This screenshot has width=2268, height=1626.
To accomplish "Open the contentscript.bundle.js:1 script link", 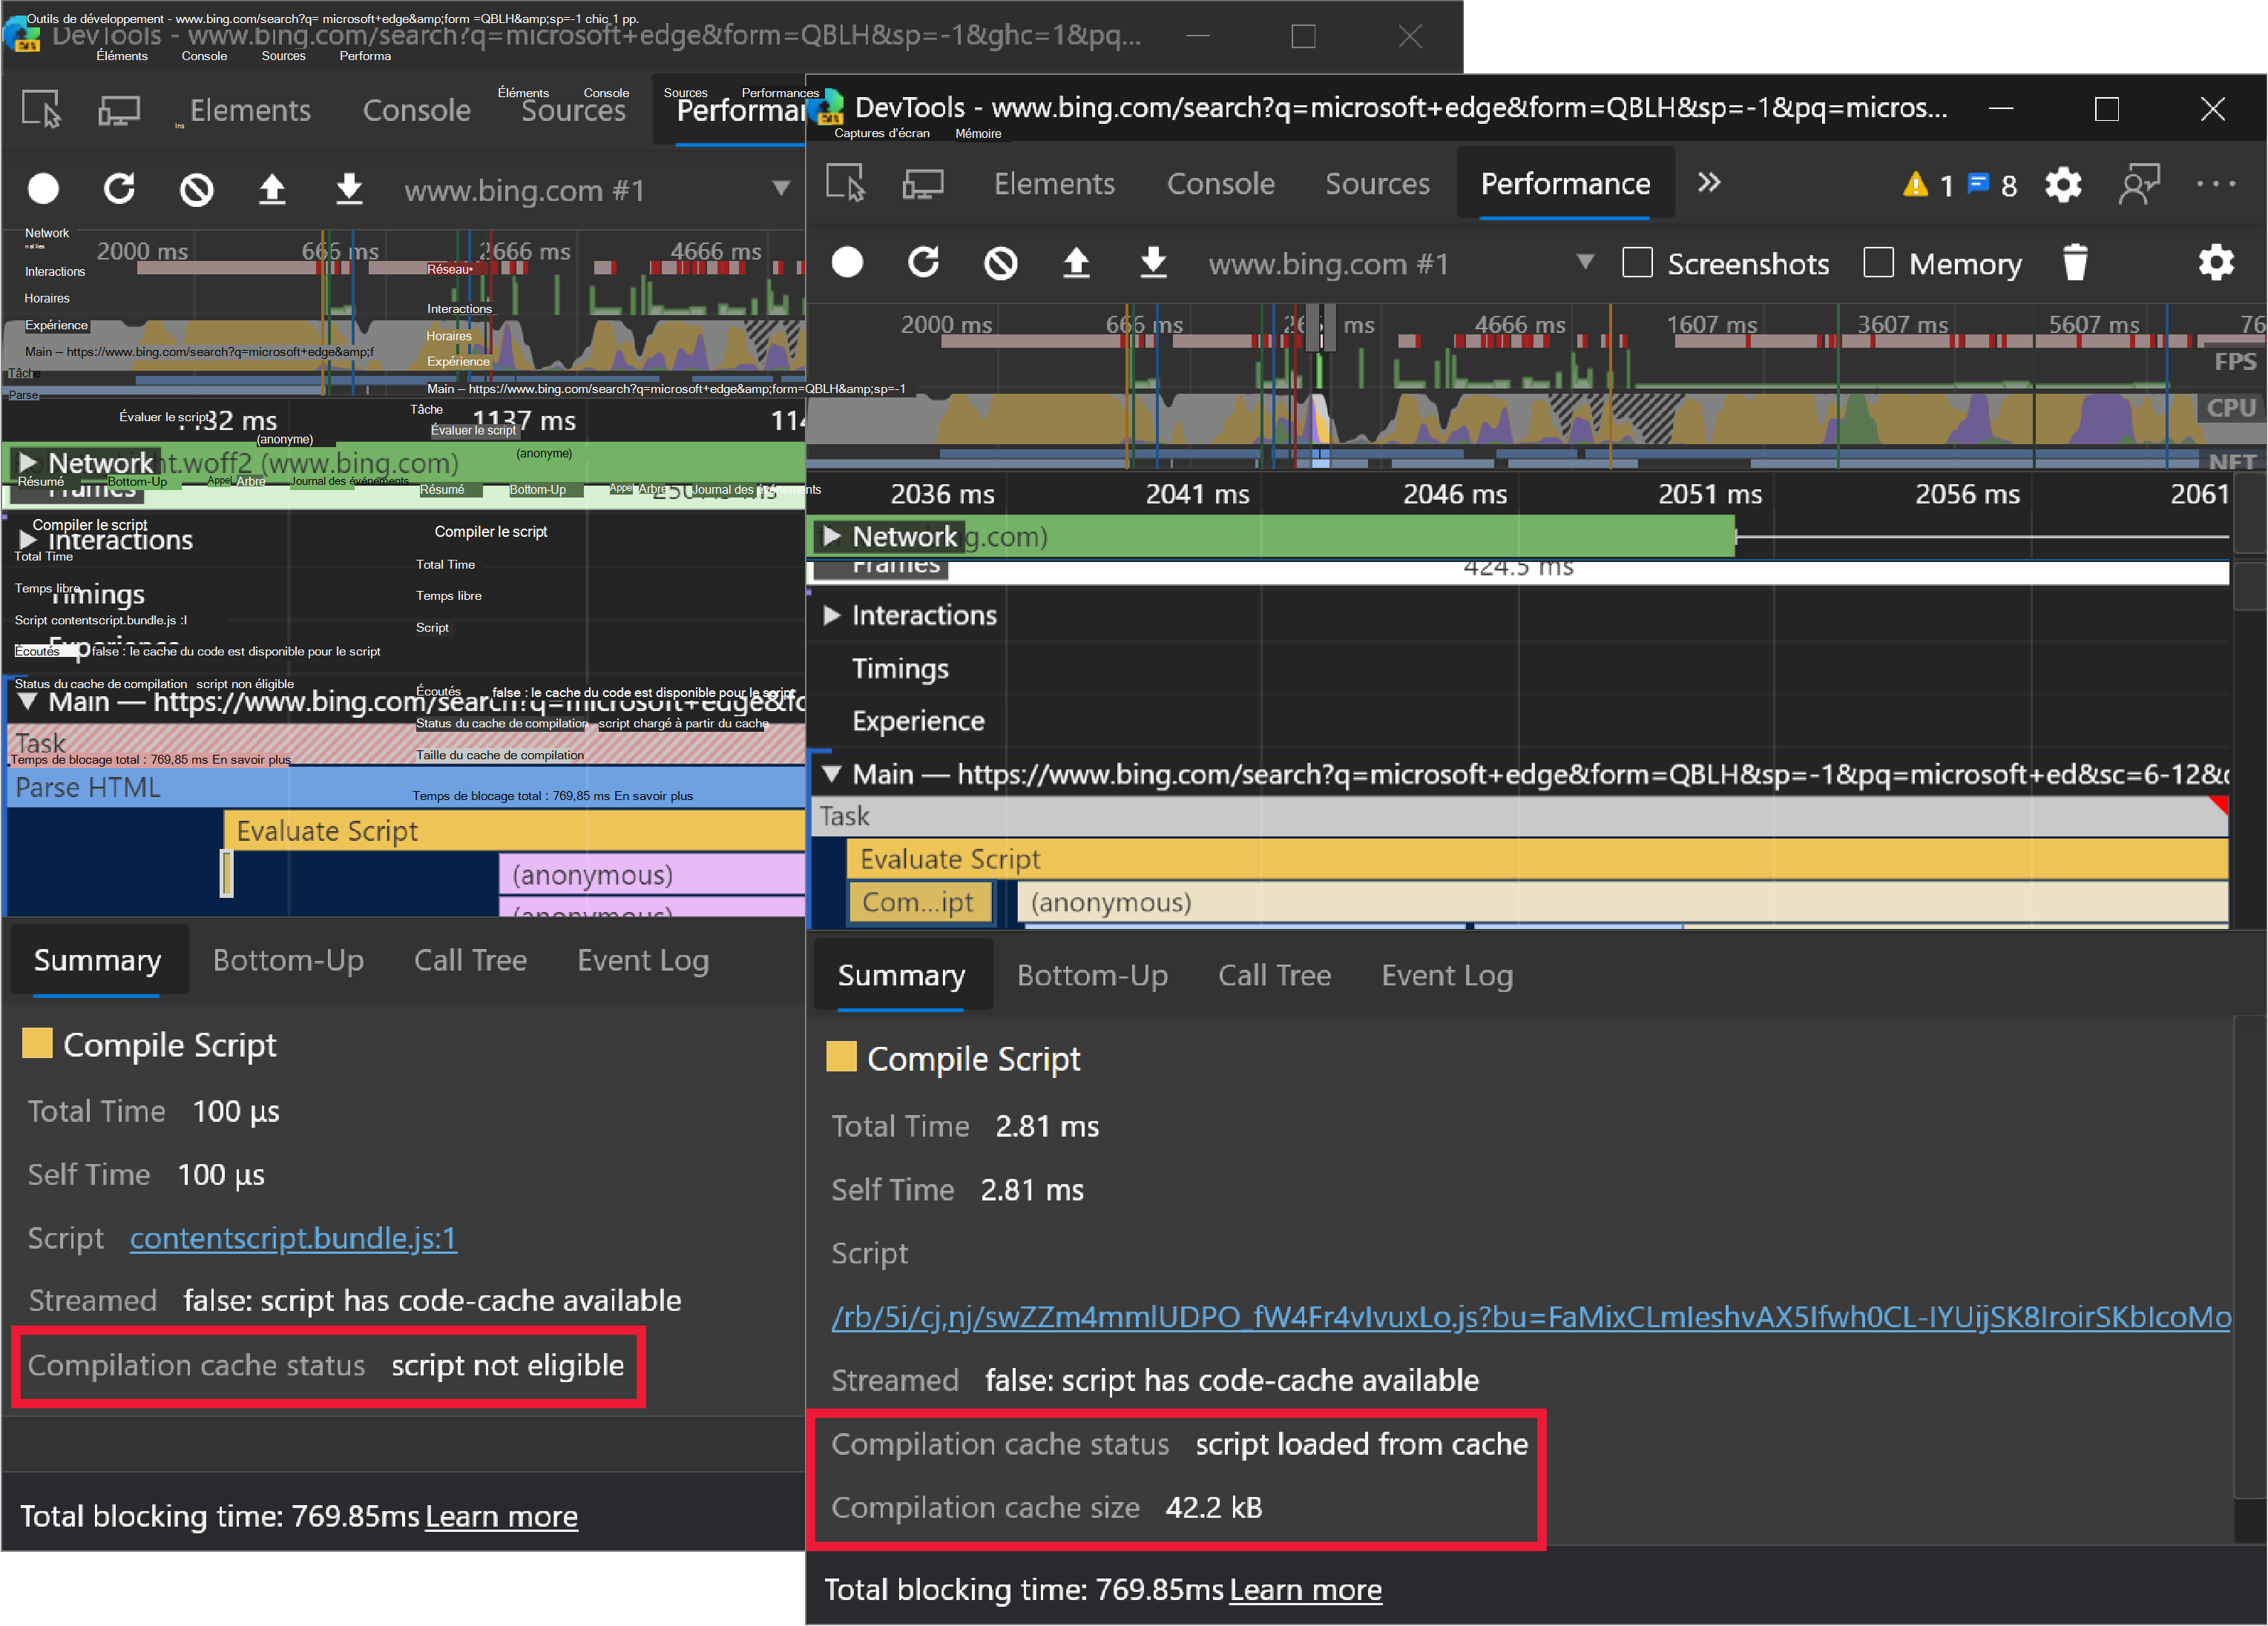I will click(293, 1238).
